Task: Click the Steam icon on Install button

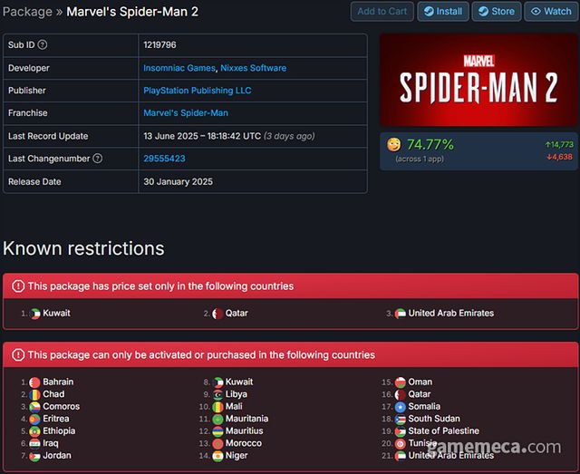Action: [429, 12]
